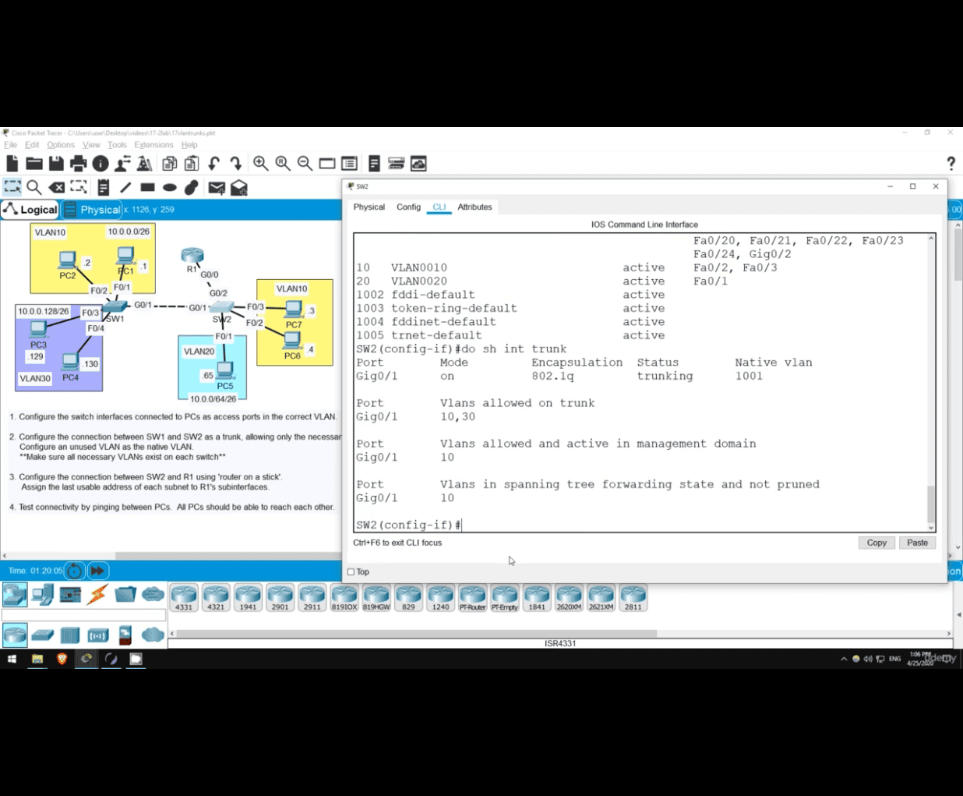963x796 pixels.
Task: Pick the Inspect magnifier tool
Action: [x=34, y=187]
